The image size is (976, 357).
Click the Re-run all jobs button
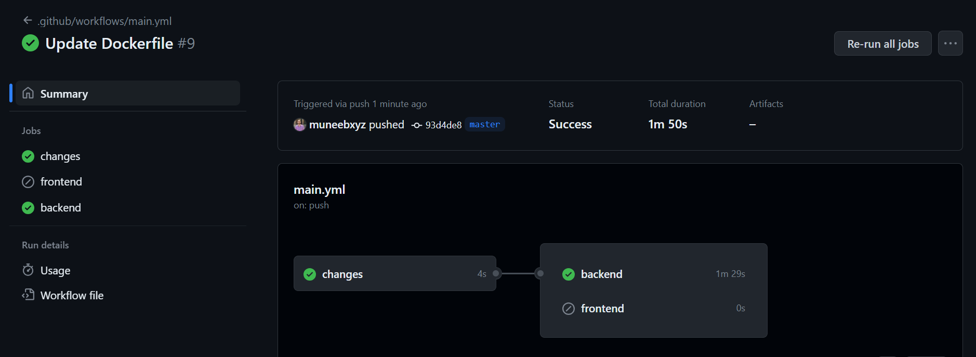882,43
